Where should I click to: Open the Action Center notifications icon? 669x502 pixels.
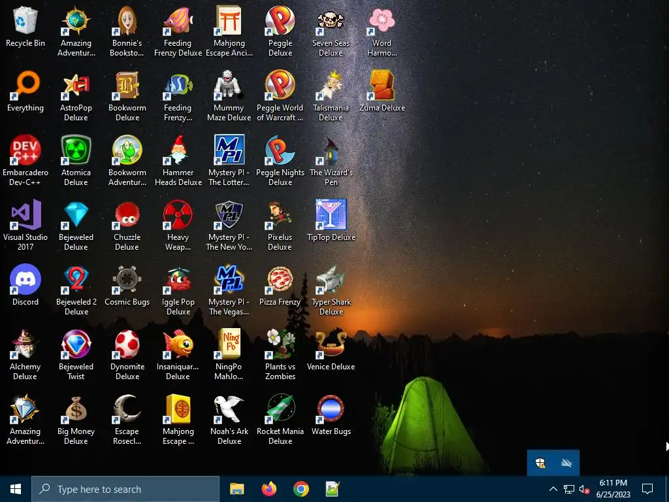point(647,489)
